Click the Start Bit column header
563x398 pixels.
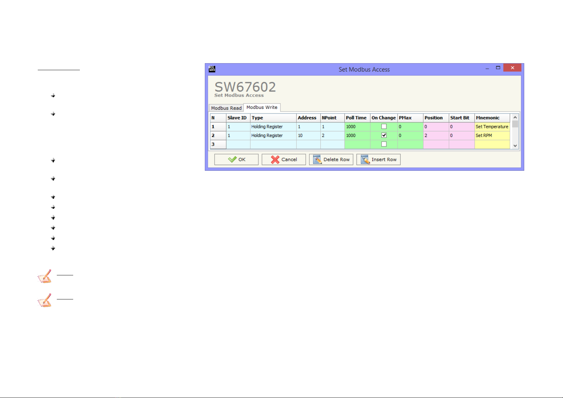(x=462, y=118)
